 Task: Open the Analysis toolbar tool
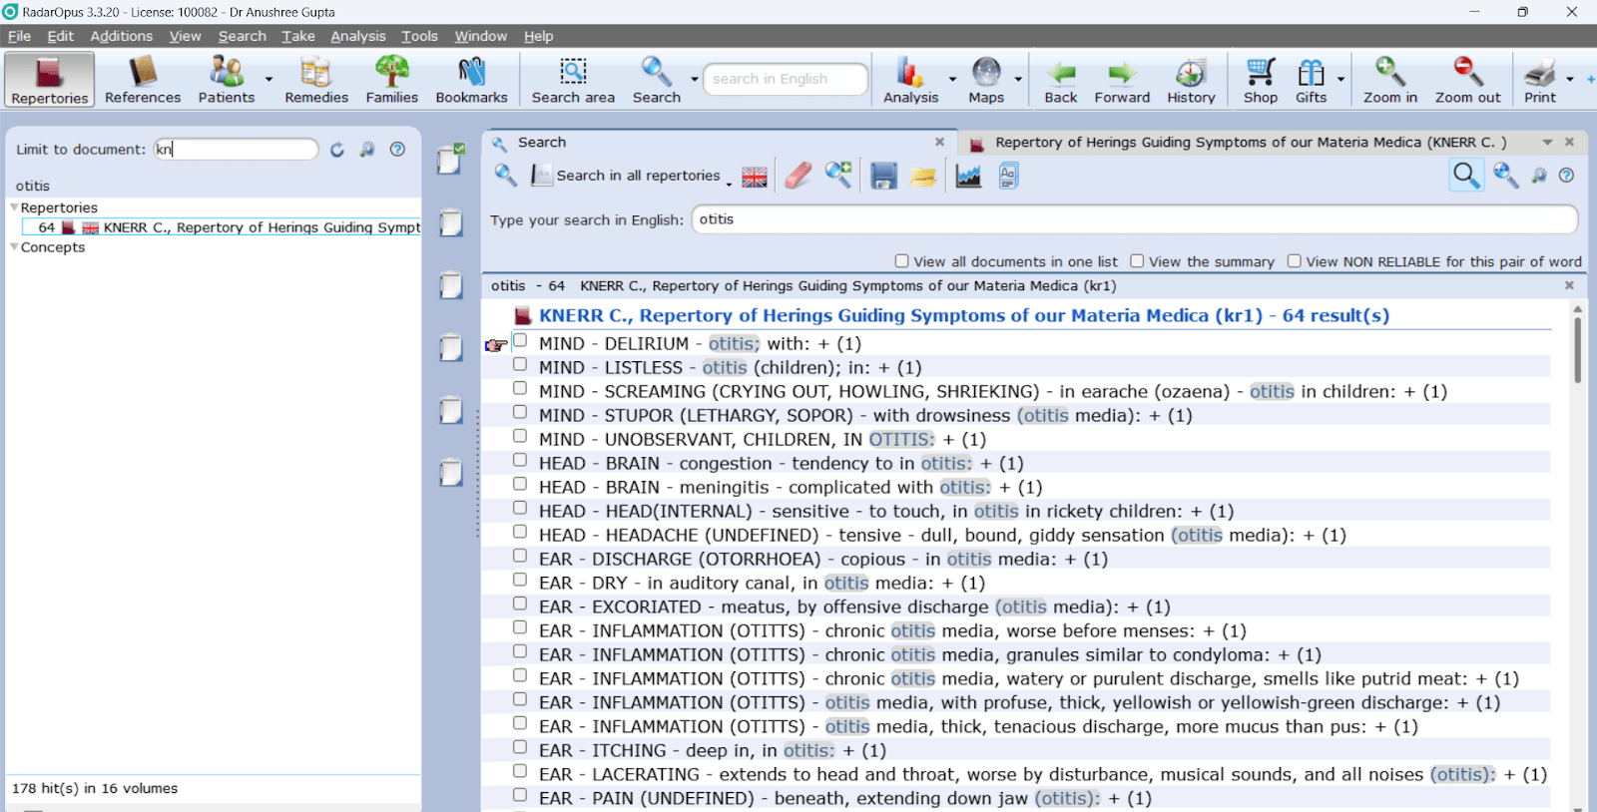[x=910, y=80]
